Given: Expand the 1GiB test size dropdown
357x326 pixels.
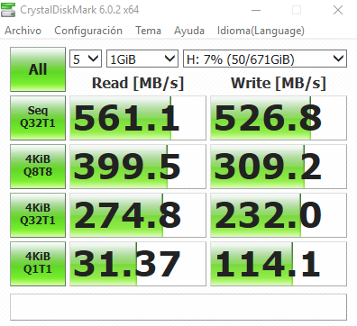Looking at the screenshot, I should click(x=142, y=59).
